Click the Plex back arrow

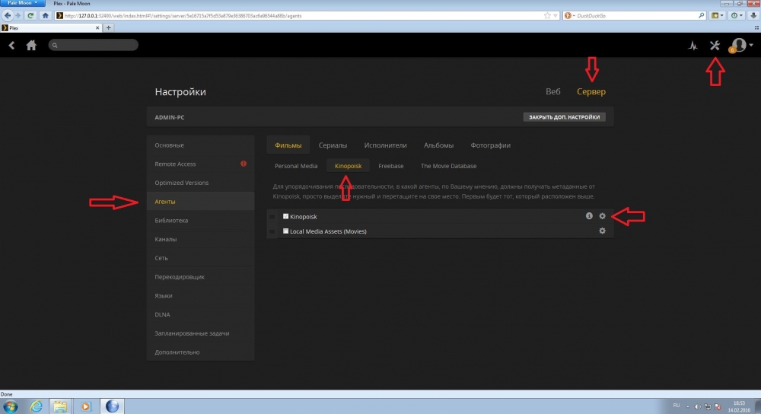(11, 46)
